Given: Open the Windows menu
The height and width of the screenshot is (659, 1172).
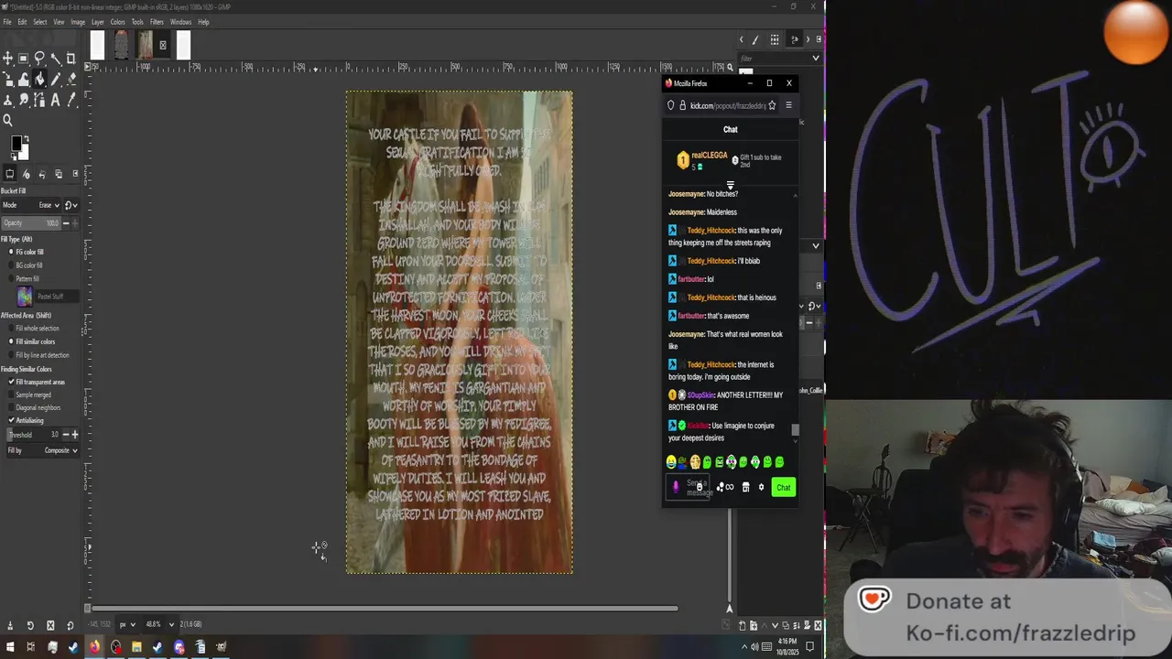Looking at the screenshot, I should 180,22.
